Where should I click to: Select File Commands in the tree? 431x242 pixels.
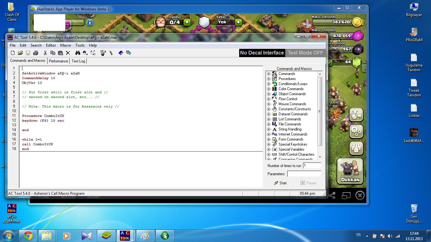[290, 124]
